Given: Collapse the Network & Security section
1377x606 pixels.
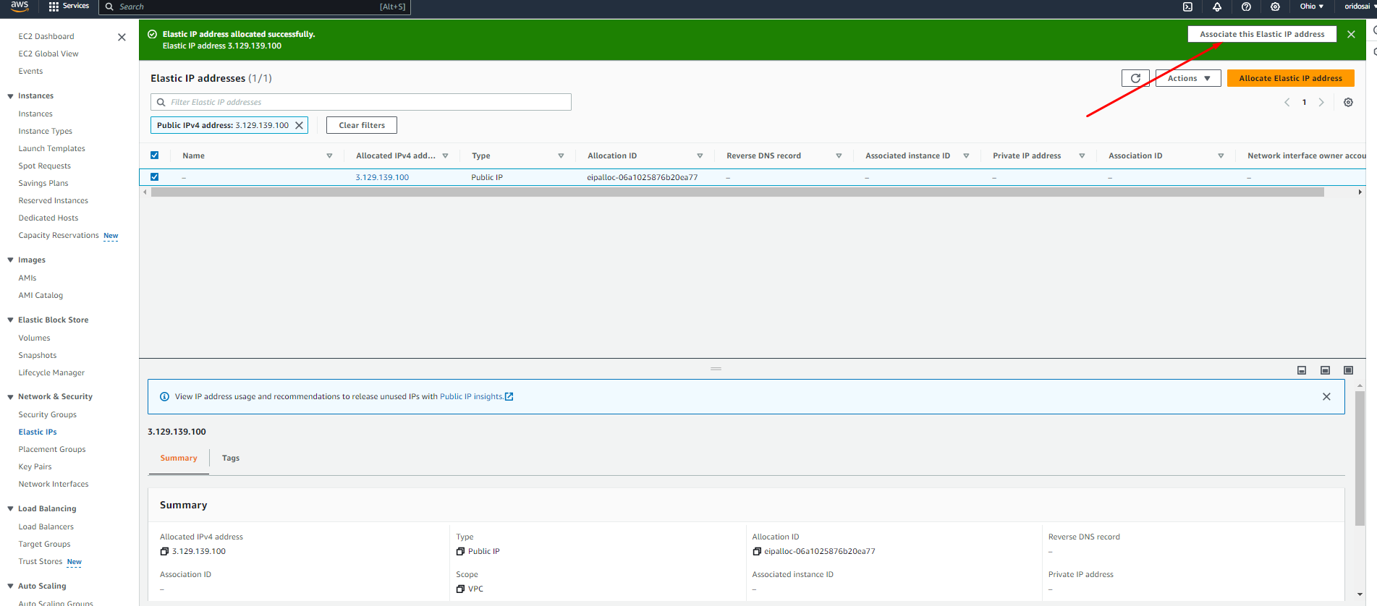Looking at the screenshot, I should pyautogui.click(x=10, y=397).
